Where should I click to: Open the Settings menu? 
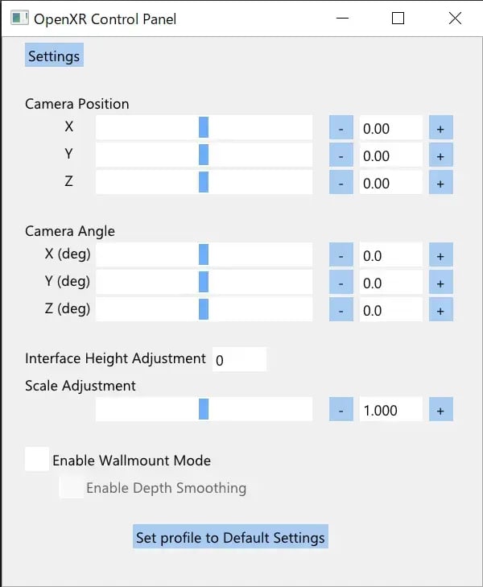[54, 56]
